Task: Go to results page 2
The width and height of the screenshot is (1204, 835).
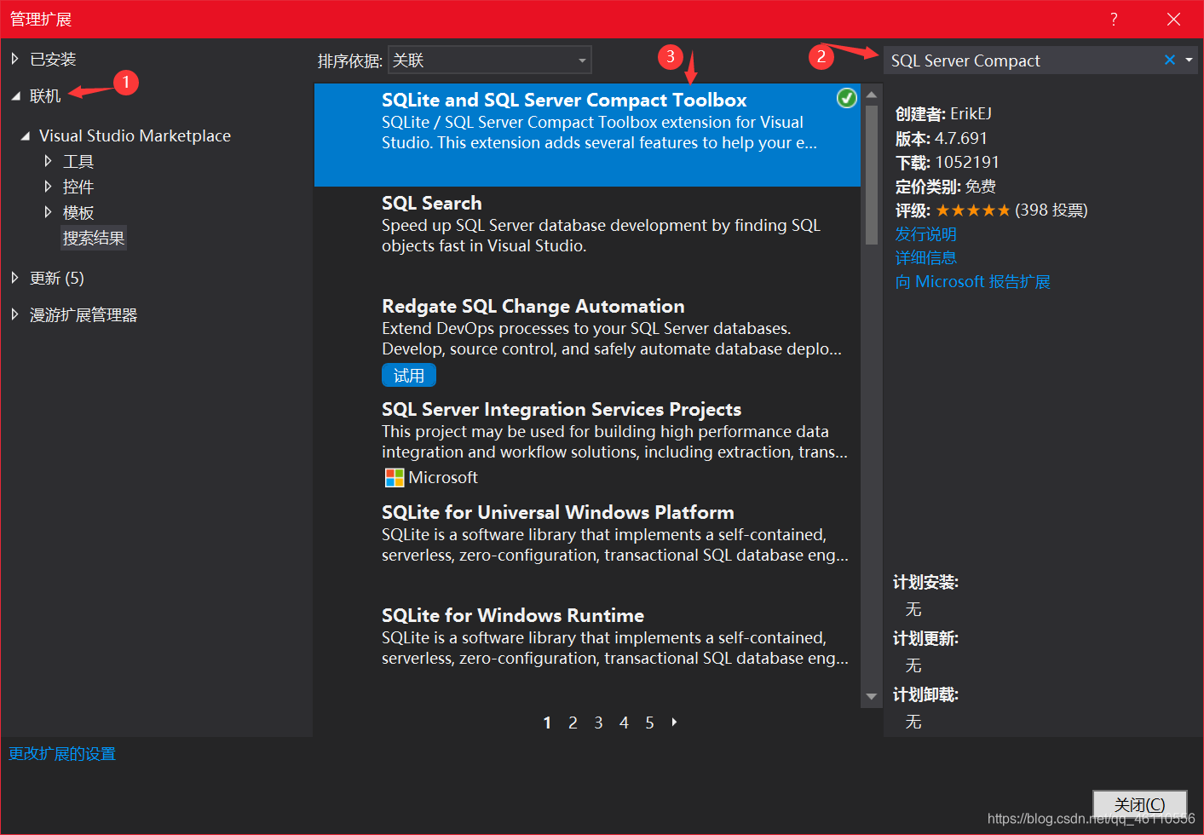Action: [573, 723]
